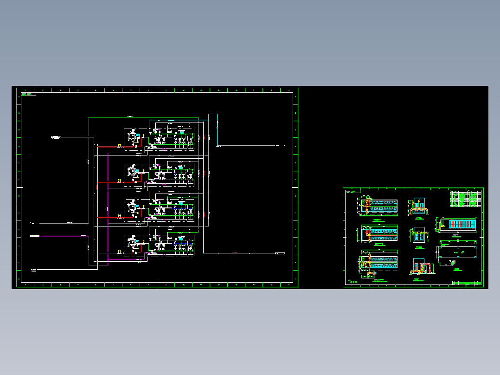Click the green sheet label box on small sheet
500x375 pixels.
point(353,192)
